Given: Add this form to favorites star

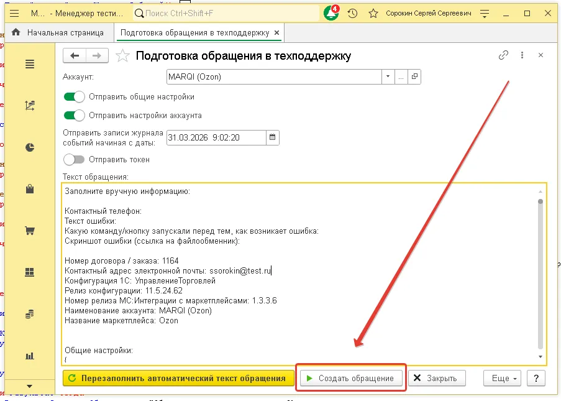Looking at the screenshot, I should click(x=124, y=56).
